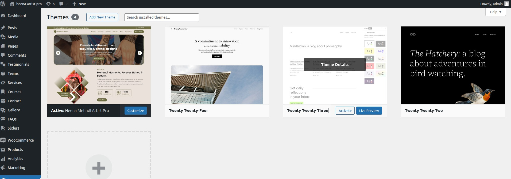The width and height of the screenshot is (511, 179).
Task: Click the Twenty Twenty-Three theme name
Action: tap(308, 111)
